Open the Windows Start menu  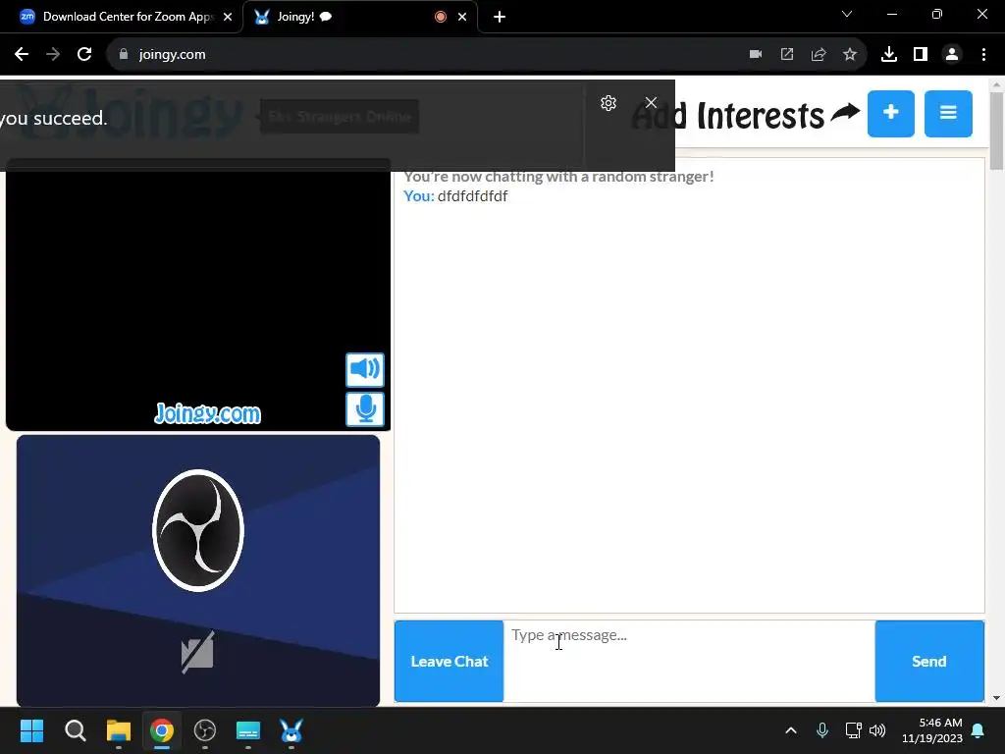point(31,730)
